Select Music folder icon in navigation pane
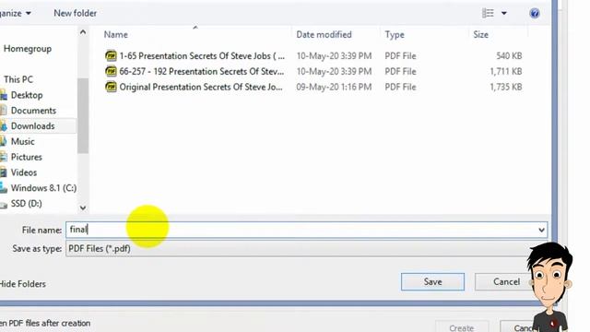The height and width of the screenshot is (332, 590). (x=4, y=141)
